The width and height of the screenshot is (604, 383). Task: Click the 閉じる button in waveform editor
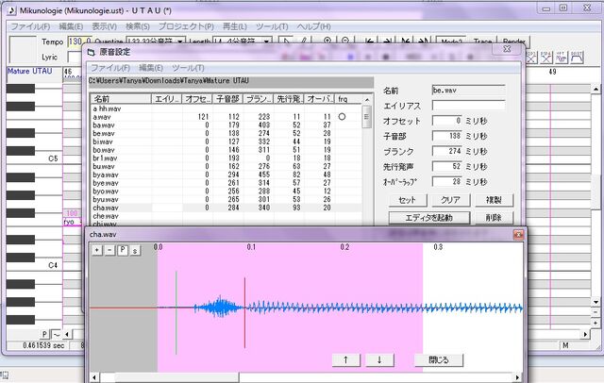pyautogui.click(x=439, y=360)
